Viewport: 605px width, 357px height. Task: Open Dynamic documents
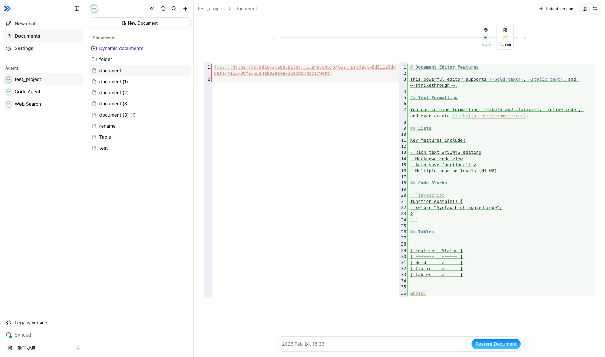[139, 48]
